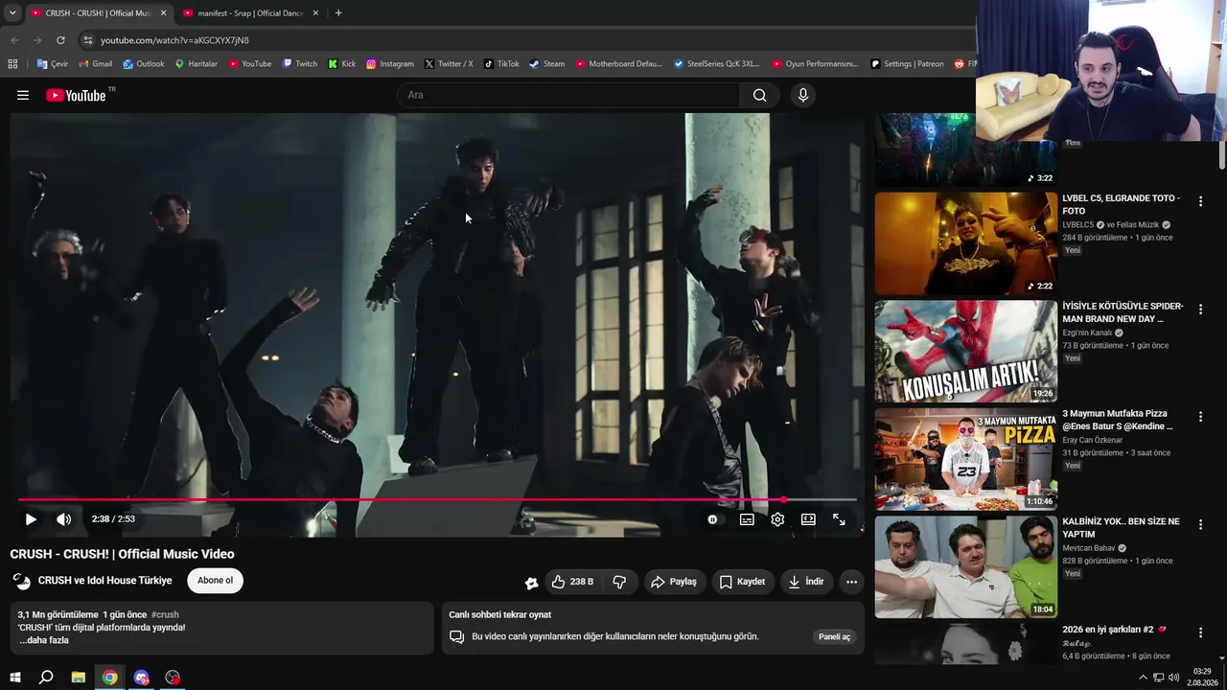The width and height of the screenshot is (1227, 690).
Task: Go back to the previous page
Action: point(14,40)
